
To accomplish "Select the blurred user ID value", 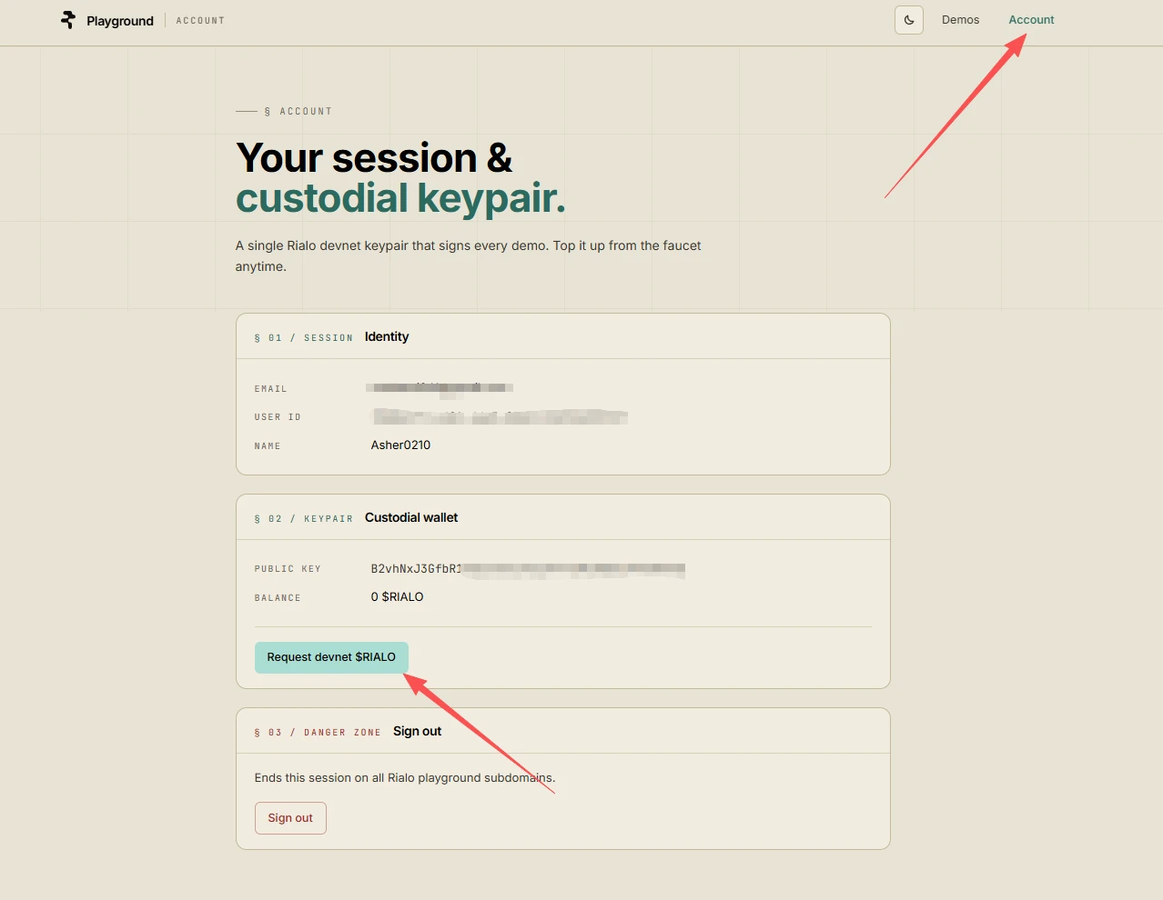I will pyautogui.click(x=500, y=417).
